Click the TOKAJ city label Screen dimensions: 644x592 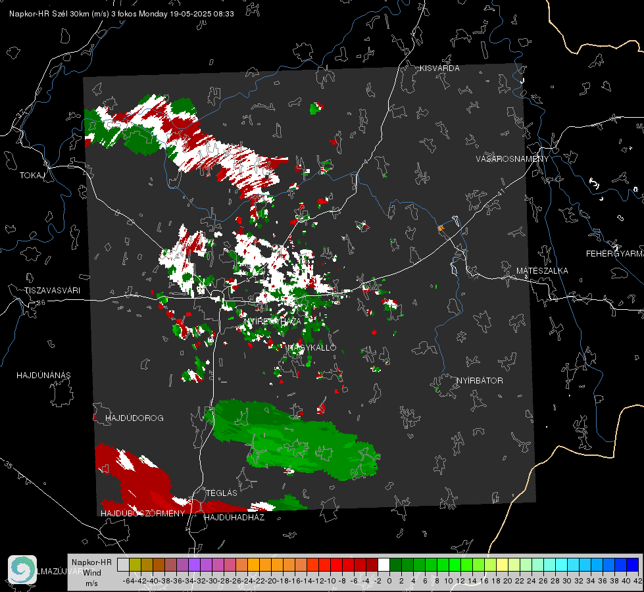coord(32,176)
